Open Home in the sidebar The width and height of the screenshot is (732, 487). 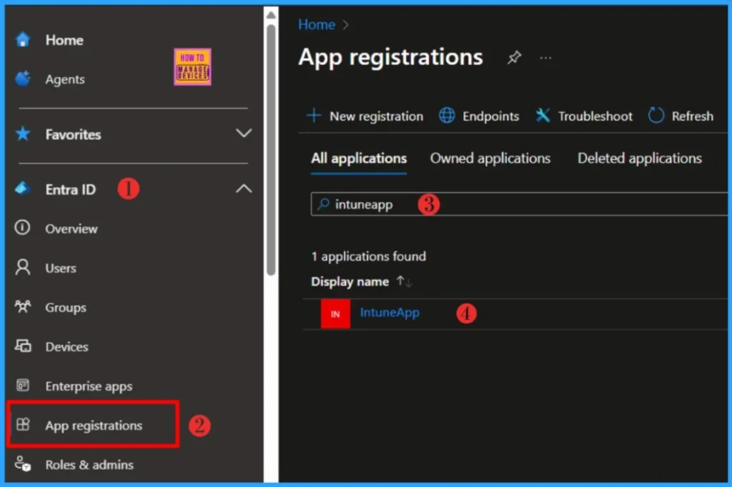pyautogui.click(x=64, y=40)
